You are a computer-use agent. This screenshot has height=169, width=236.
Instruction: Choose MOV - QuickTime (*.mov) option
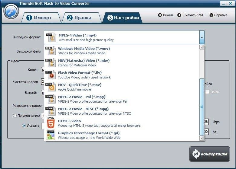(x=122, y=87)
